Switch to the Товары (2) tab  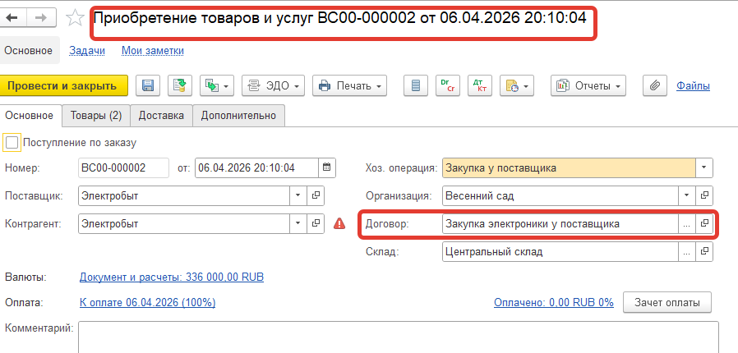[x=95, y=116]
